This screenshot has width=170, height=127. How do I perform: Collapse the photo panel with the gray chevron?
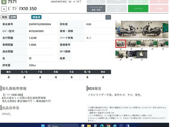point(108,17)
